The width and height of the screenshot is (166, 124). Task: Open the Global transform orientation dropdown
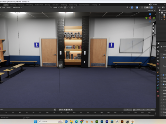55,8
